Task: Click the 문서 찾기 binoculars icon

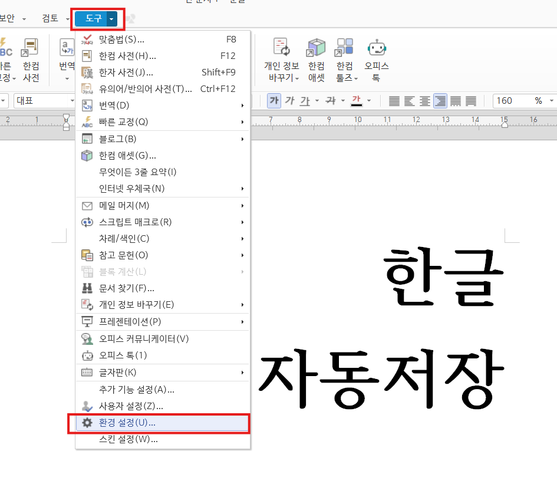Action: pyautogui.click(x=87, y=288)
